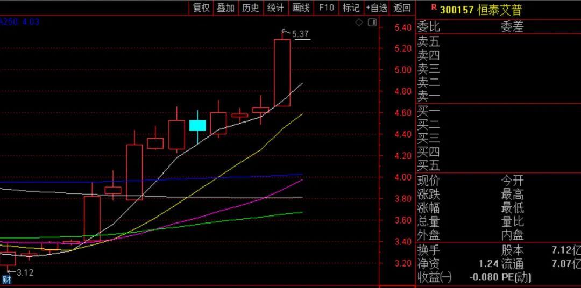Toggle the side panel square icon
The image size is (581, 288).
pyautogui.click(x=372, y=23)
